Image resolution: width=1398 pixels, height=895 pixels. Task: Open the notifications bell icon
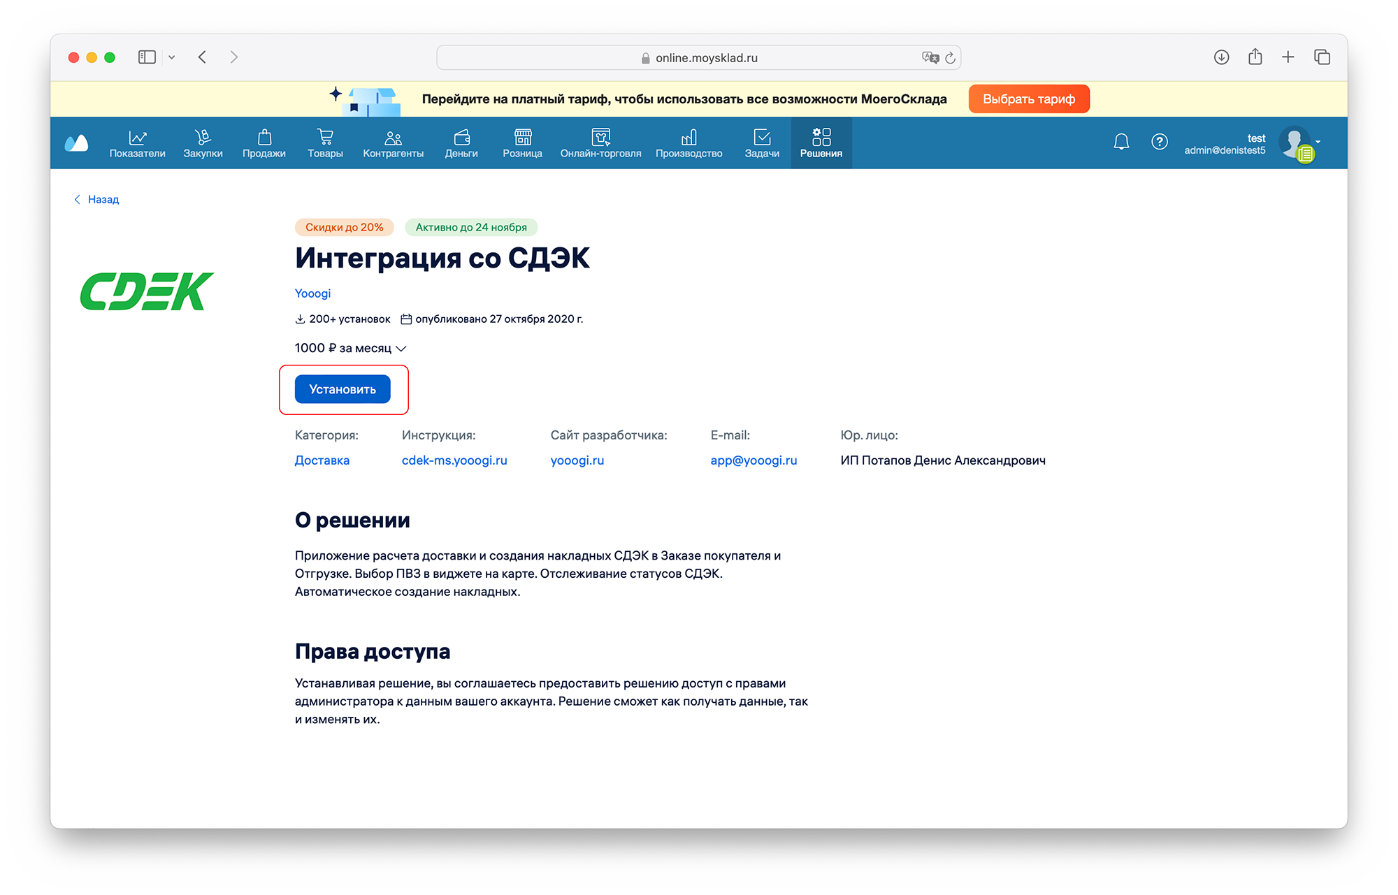[1121, 142]
